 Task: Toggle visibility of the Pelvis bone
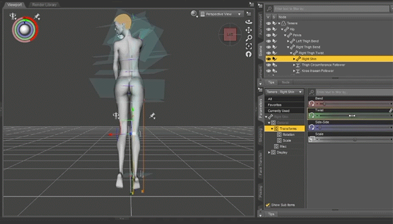(x=268, y=35)
